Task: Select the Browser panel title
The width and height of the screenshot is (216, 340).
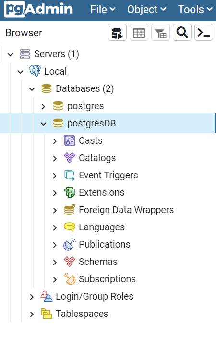Action: tap(24, 33)
